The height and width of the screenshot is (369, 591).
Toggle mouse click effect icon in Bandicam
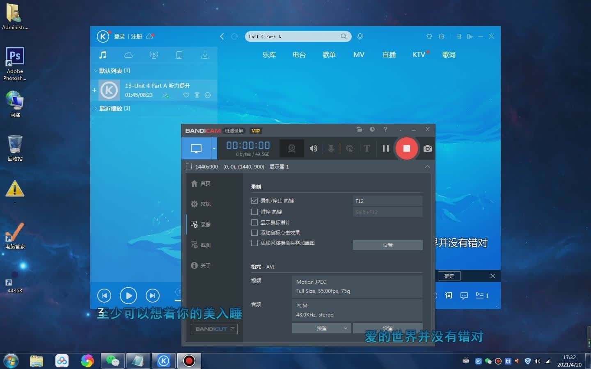pos(349,148)
